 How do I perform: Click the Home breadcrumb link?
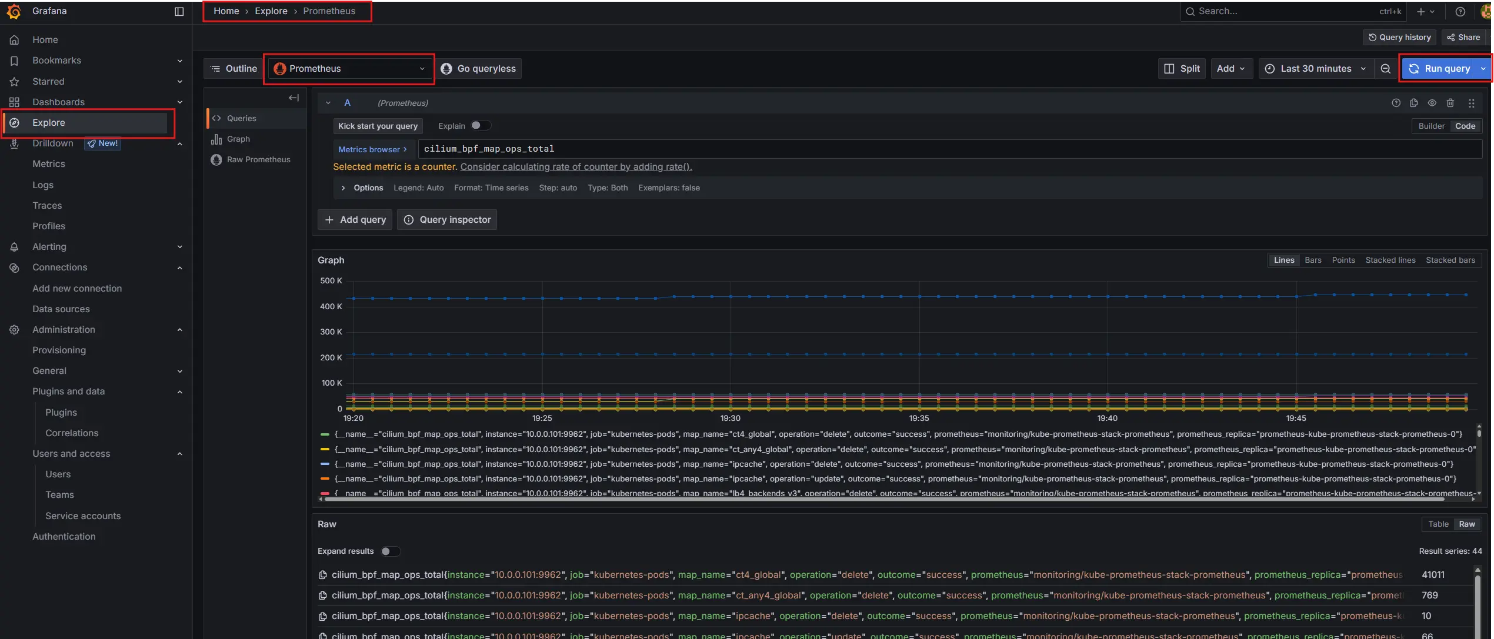(226, 11)
